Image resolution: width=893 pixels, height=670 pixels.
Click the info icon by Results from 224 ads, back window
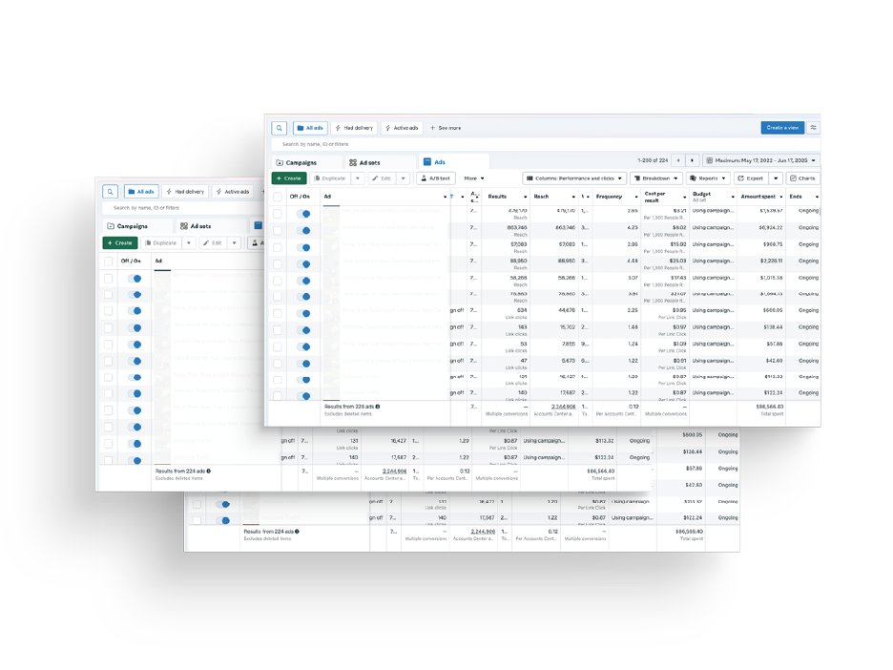(x=298, y=532)
